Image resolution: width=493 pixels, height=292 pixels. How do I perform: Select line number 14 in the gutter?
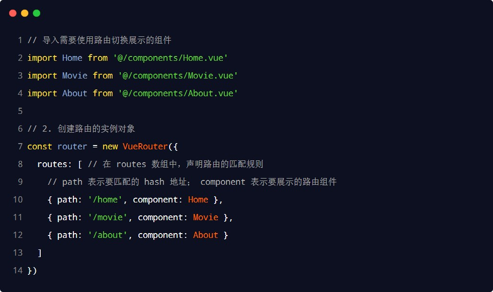click(x=18, y=270)
